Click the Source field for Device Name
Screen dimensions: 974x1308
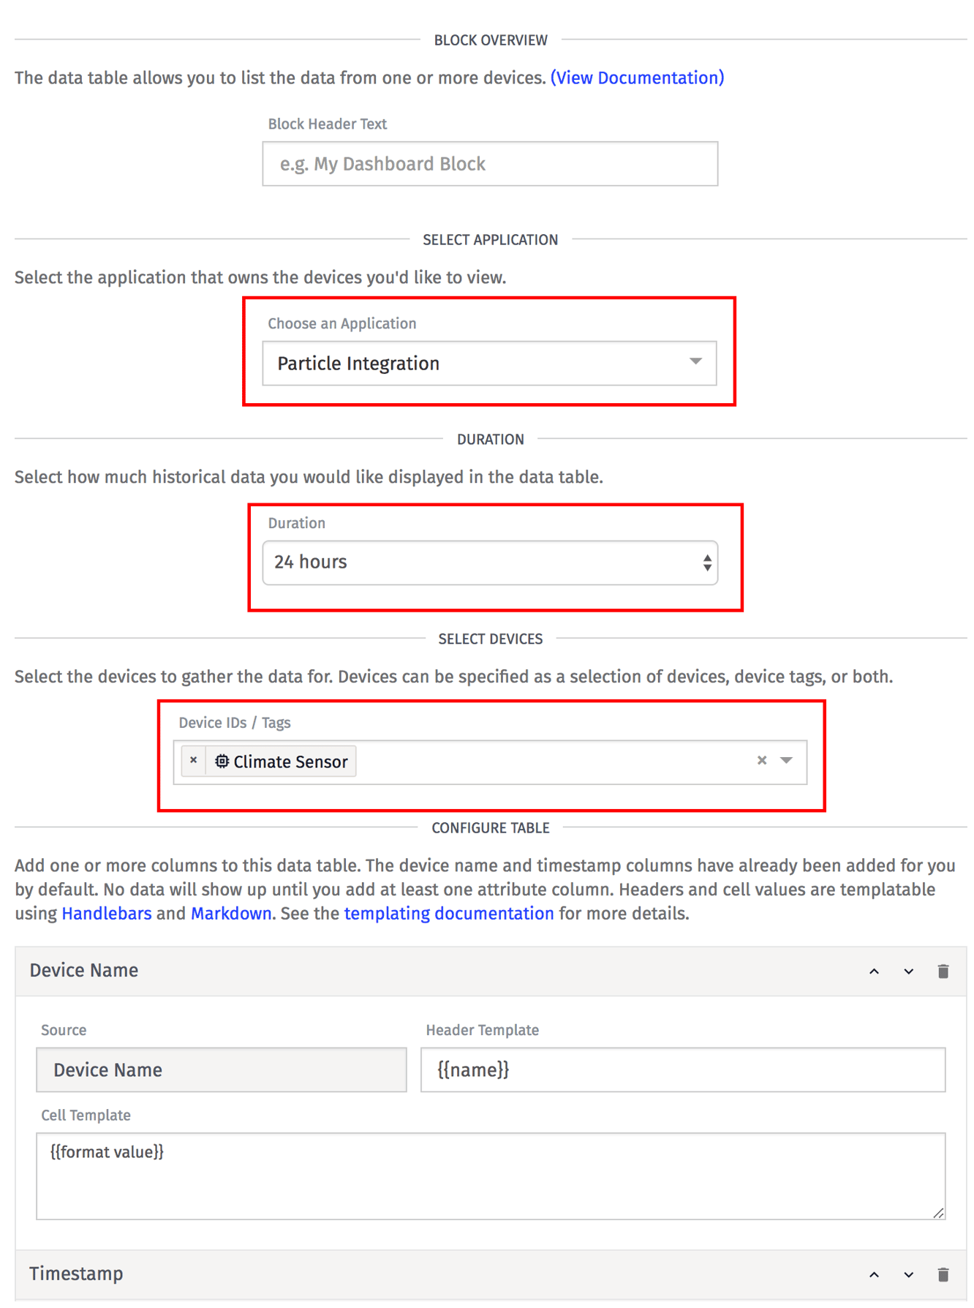click(x=221, y=1070)
